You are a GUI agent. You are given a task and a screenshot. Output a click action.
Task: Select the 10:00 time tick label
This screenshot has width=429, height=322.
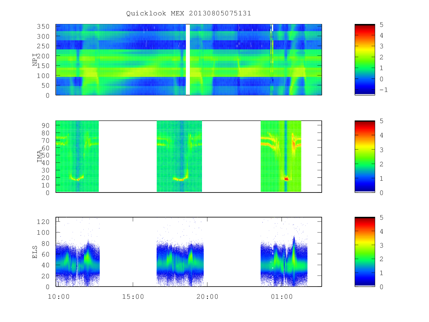coord(59,296)
